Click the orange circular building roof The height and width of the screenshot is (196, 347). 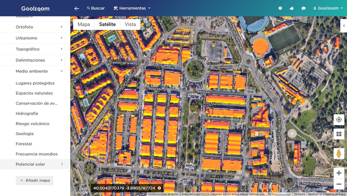pyautogui.click(x=260, y=46)
